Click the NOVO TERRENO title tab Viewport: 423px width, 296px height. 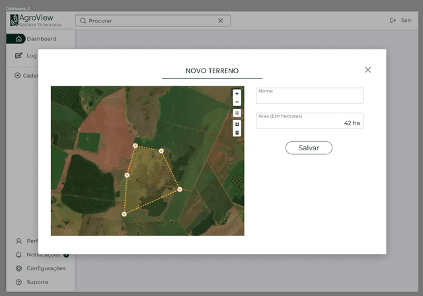(x=212, y=71)
